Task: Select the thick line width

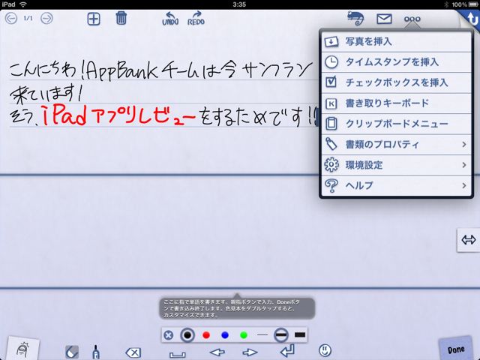Action: [300, 335]
